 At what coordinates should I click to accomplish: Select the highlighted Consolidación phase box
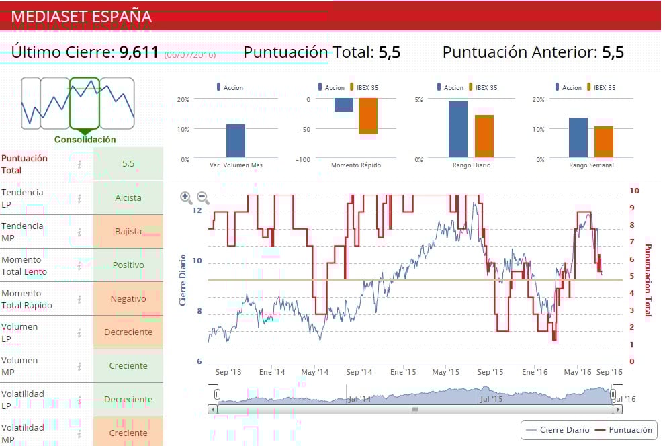coord(85,103)
